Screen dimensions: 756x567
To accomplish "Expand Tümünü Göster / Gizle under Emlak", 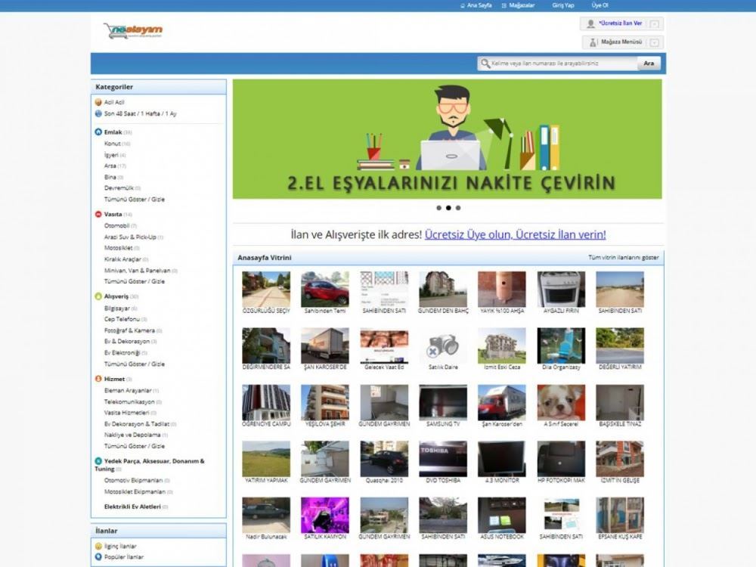I will [x=135, y=199].
